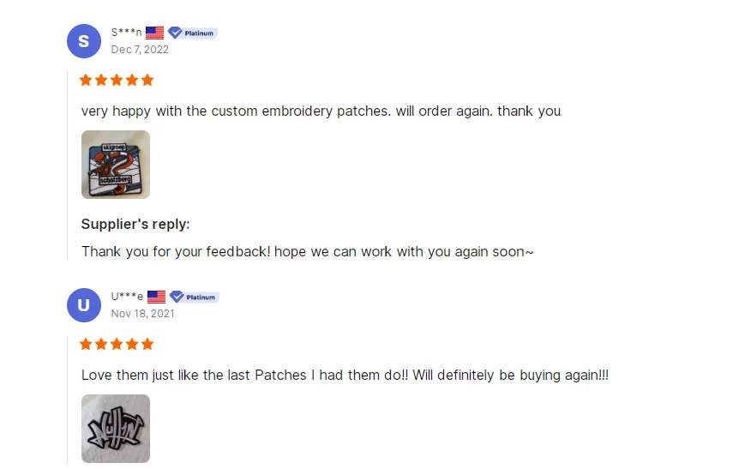Viewport: 751px width, 469px height.
Task: Click the fifth star of U***e's rating
Action: (x=147, y=345)
